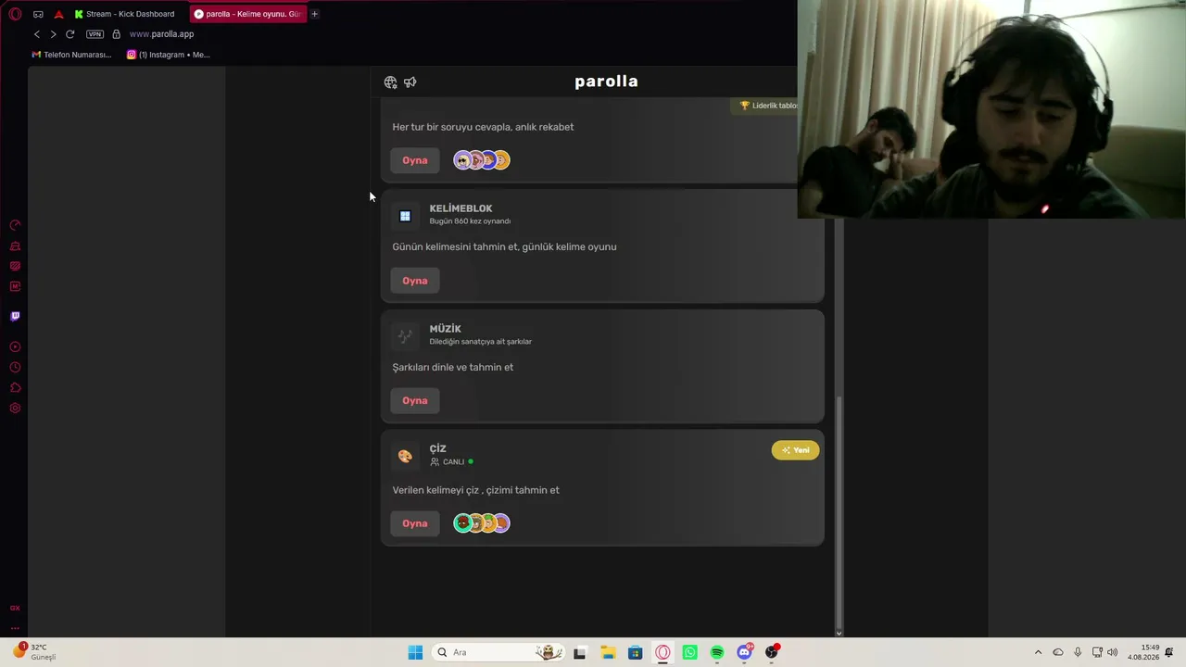Screen dimensions: 1186x667
Task: Open browser settings gear in sidebar
Action: (15, 409)
